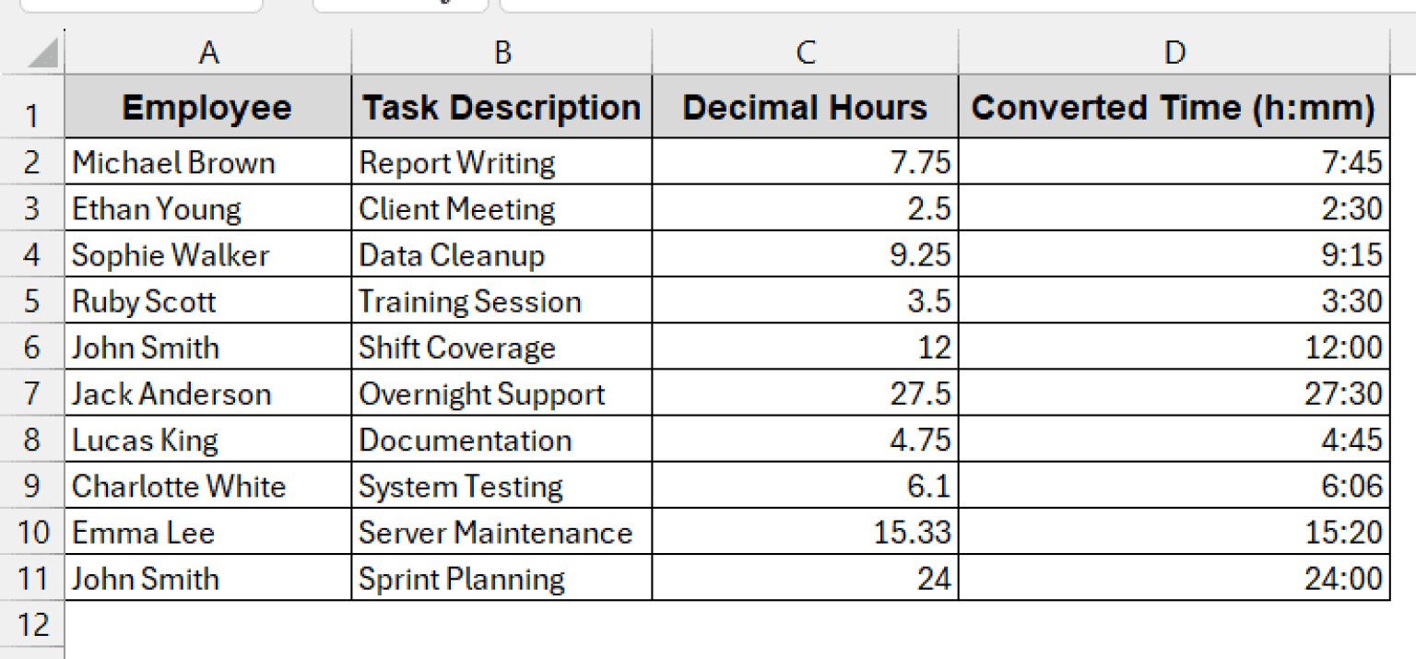Viewport: 1416px width, 659px height.
Task: Select row 11 heading
Action: 32,578
